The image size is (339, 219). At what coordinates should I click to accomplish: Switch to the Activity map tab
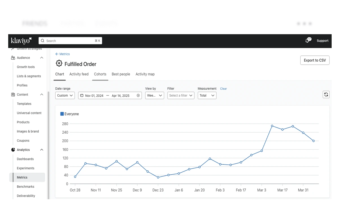pyautogui.click(x=145, y=74)
